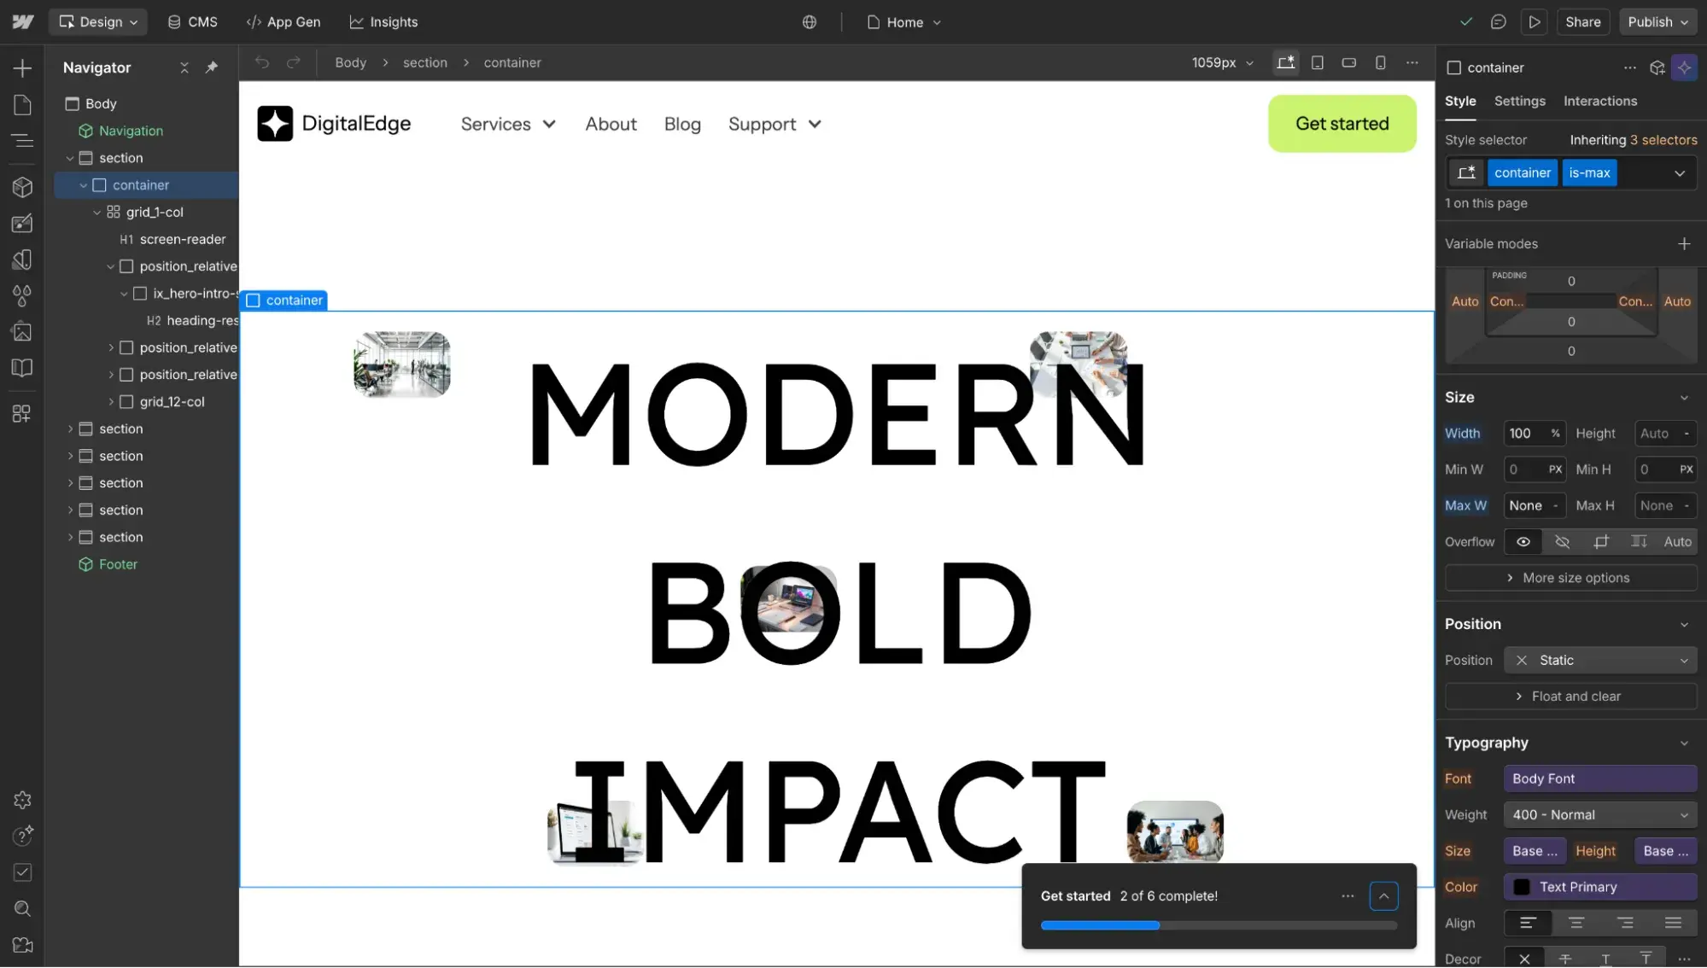The image size is (1707, 968).
Task: Open the Pages panel
Action: [22, 104]
